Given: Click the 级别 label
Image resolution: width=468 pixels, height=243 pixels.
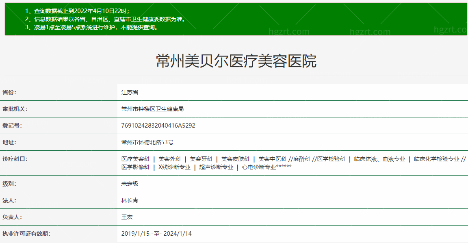Looking at the screenshot, I should click(9, 184).
